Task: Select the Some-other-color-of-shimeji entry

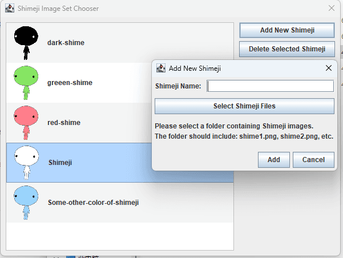Action: tap(120, 203)
